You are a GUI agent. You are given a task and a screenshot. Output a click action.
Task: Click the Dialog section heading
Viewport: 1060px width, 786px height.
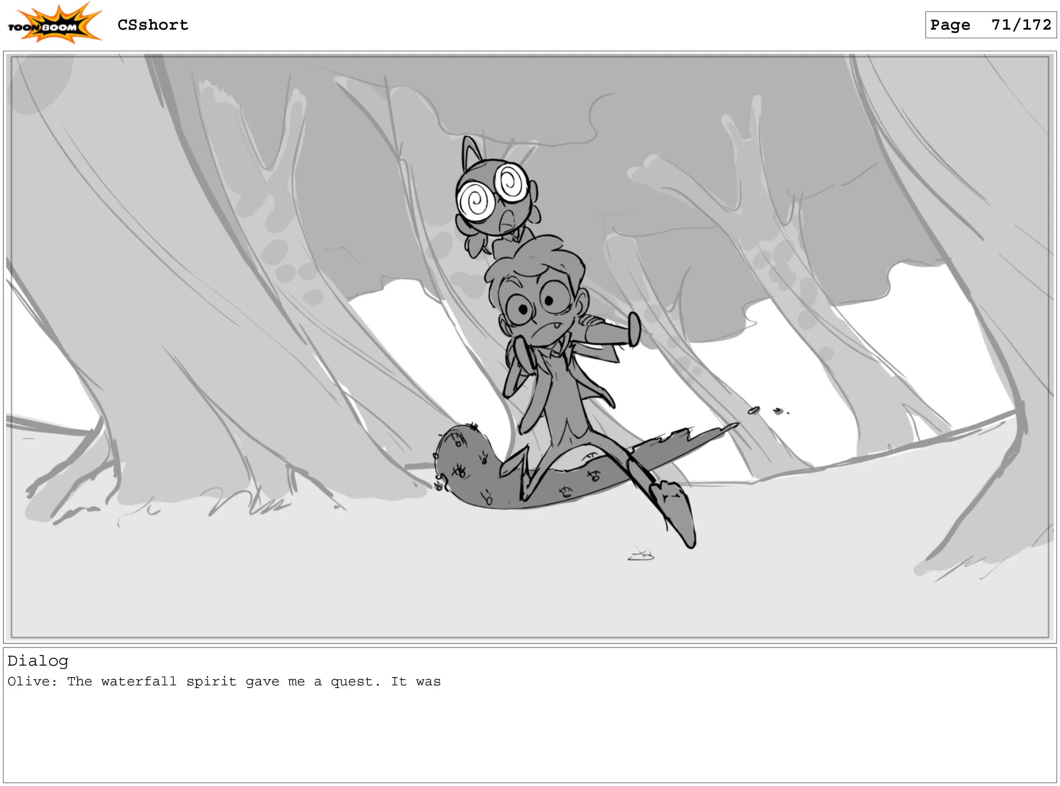tap(38, 661)
